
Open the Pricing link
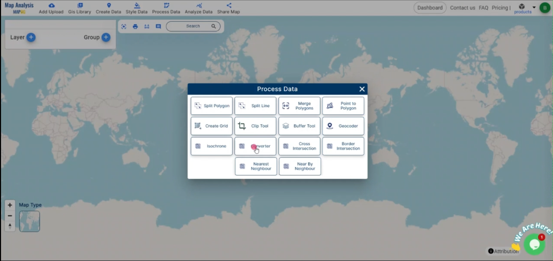point(500,8)
